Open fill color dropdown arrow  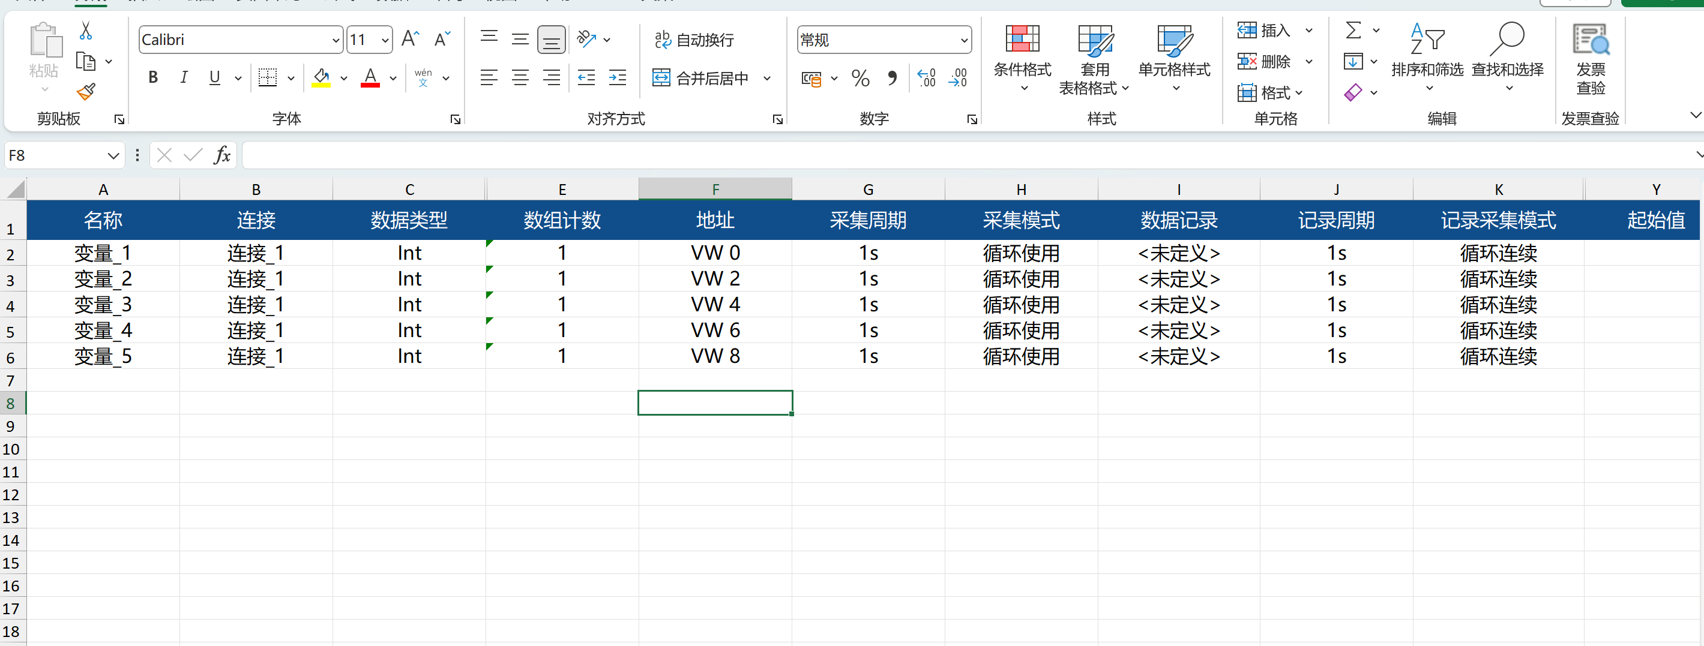tap(344, 78)
